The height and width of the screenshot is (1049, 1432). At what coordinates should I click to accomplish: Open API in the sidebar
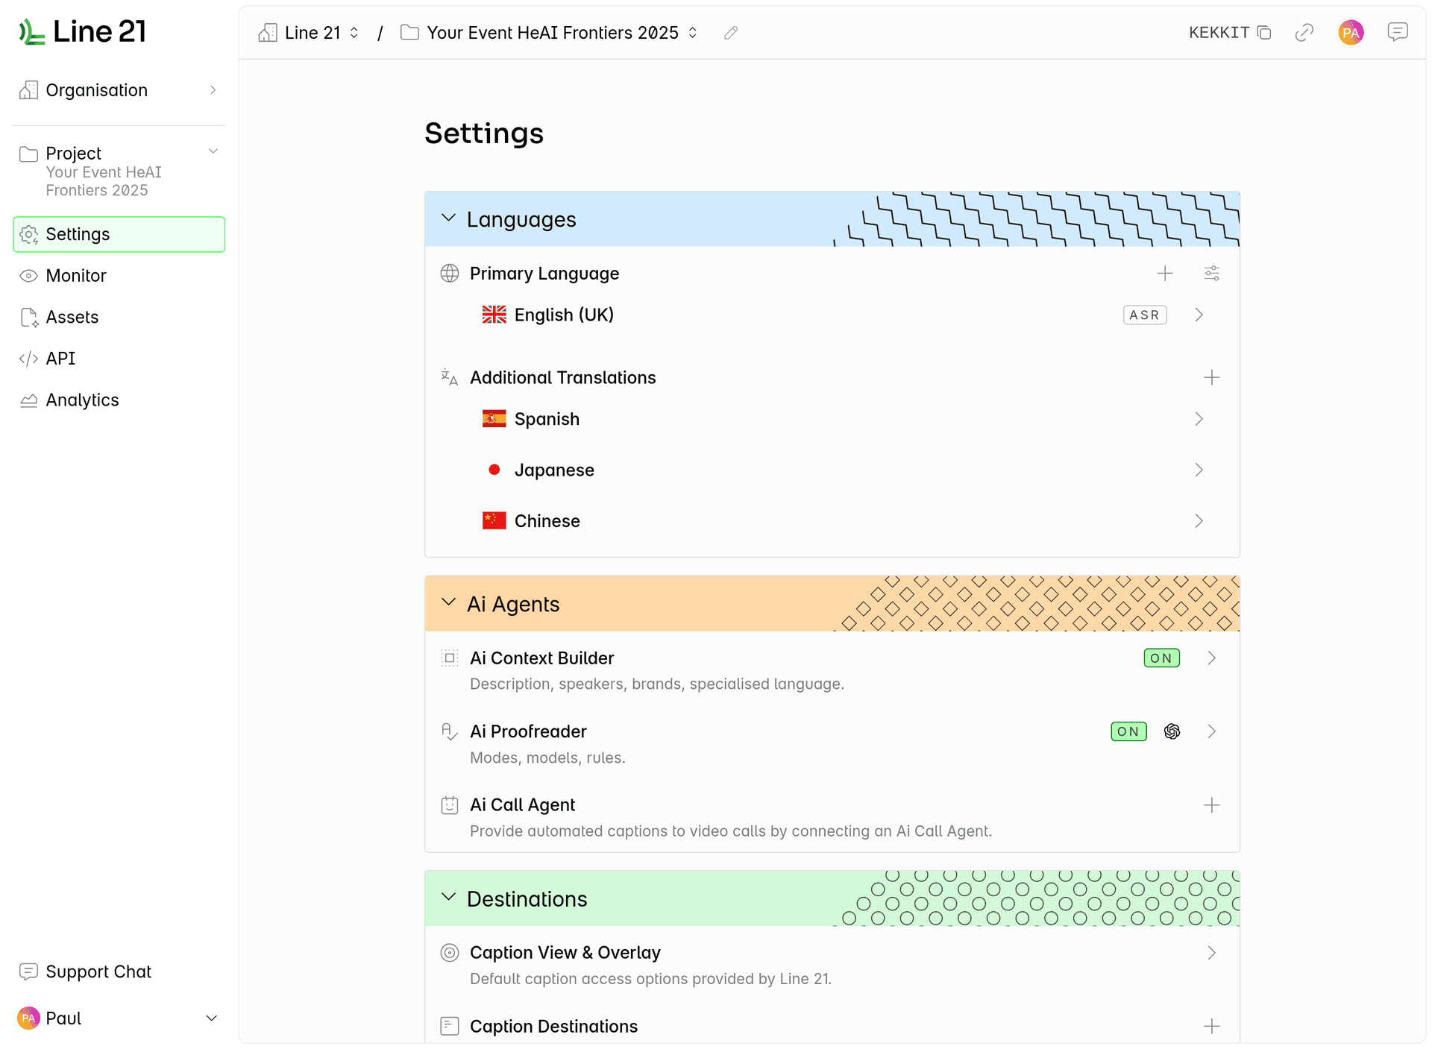click(x=119, y=359)
